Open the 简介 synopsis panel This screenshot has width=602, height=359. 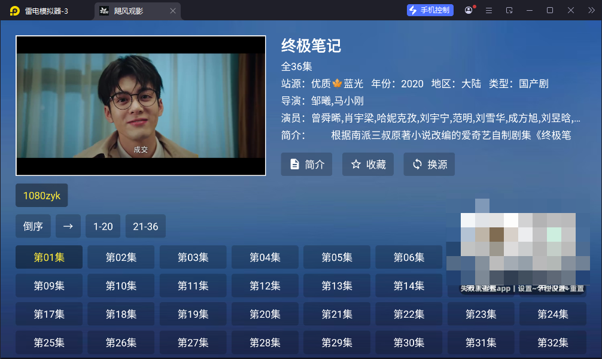[306, 164]
